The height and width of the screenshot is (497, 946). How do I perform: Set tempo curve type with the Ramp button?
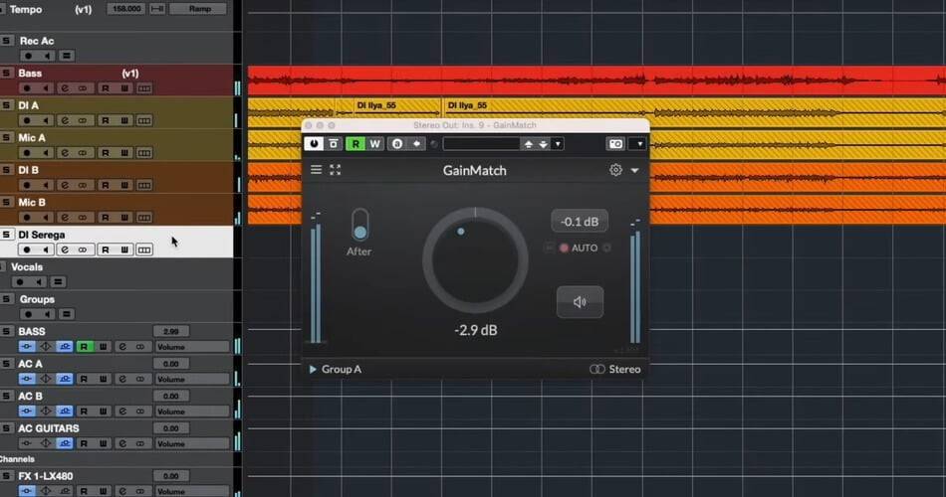(199, 9)
